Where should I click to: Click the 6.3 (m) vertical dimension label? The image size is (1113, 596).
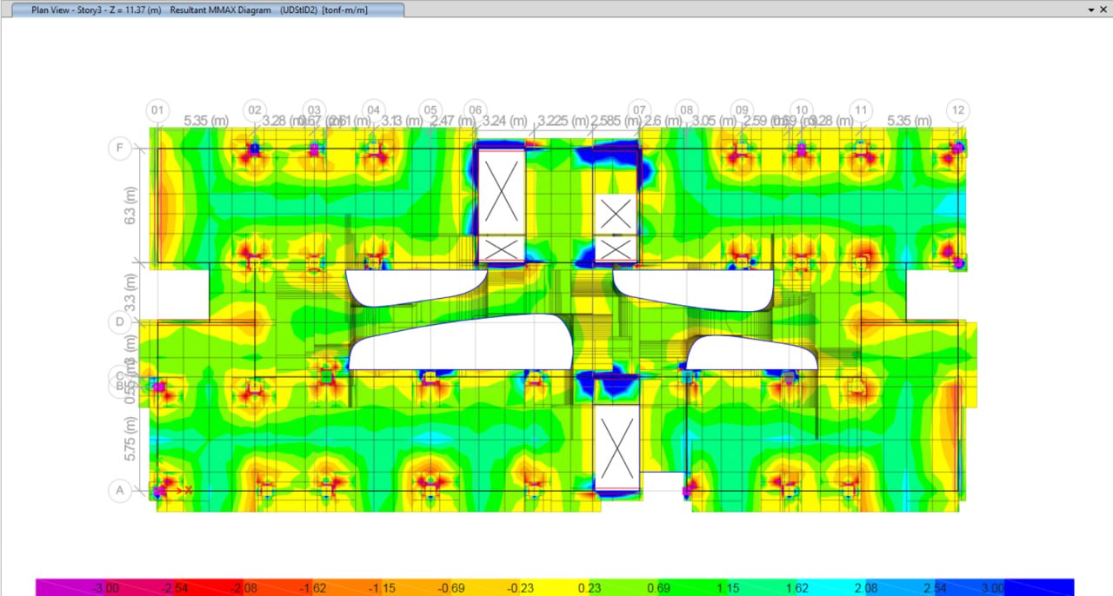pyautogui.click(x=130, y=205)
